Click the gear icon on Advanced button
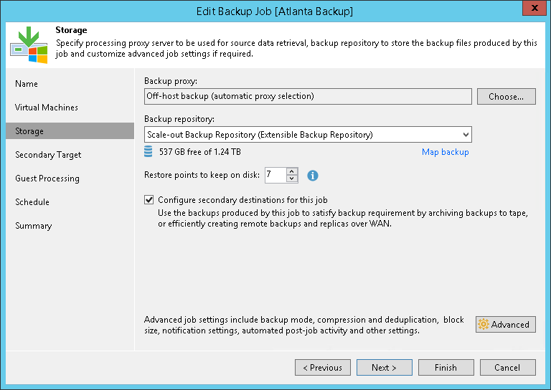This screenshot has height=390, width=551. click(484, 324)
